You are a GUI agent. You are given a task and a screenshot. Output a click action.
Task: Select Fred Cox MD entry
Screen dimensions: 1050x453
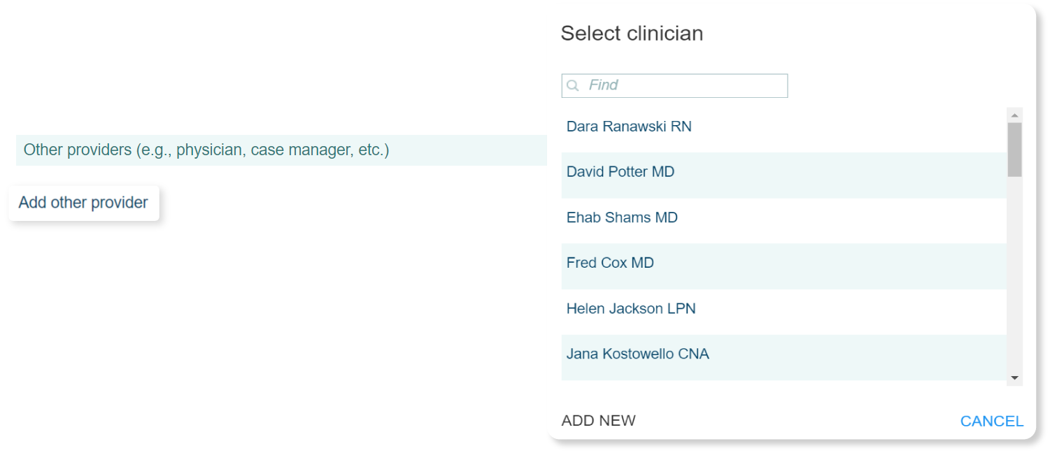783,263
